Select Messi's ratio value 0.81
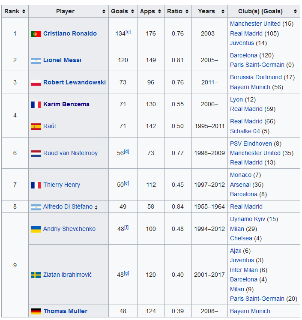 point(177,60)
